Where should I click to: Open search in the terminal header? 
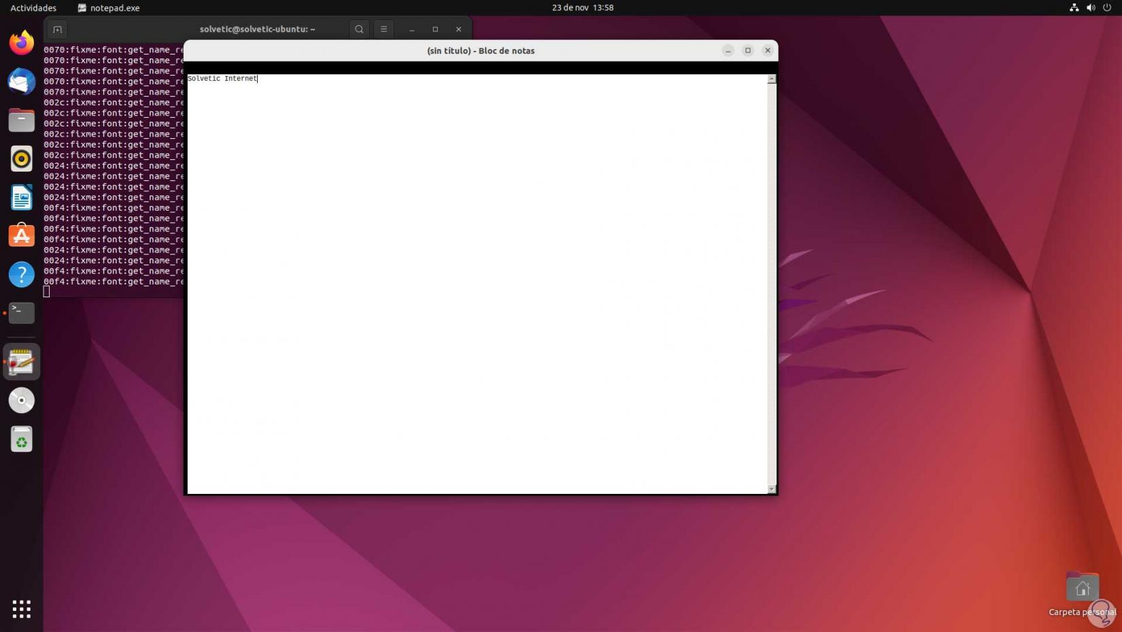359,29
